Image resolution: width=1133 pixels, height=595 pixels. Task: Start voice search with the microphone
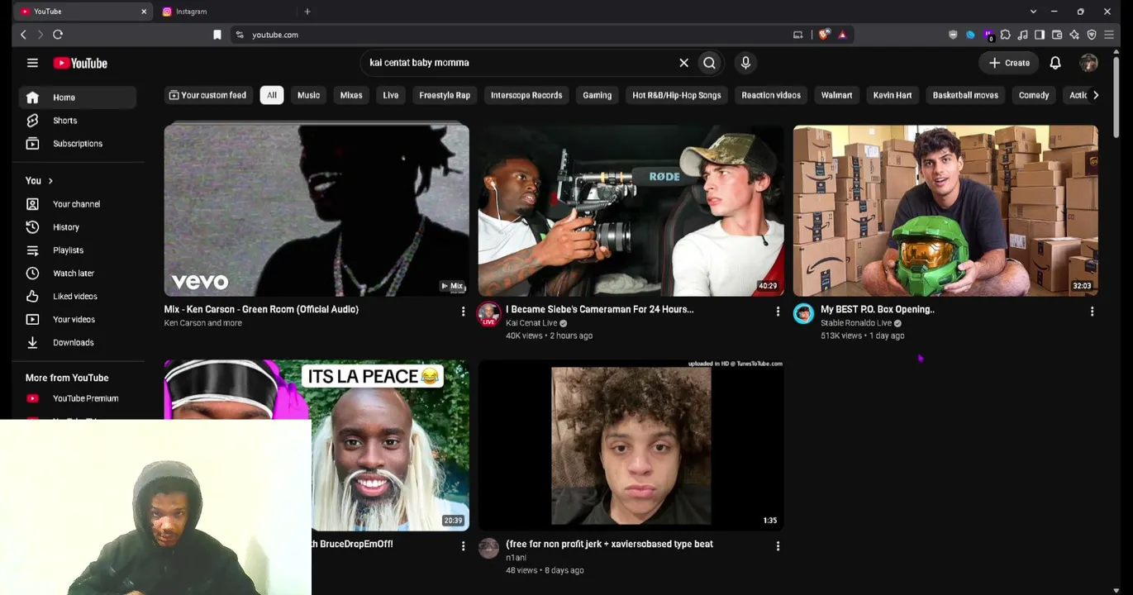point(745,63)
